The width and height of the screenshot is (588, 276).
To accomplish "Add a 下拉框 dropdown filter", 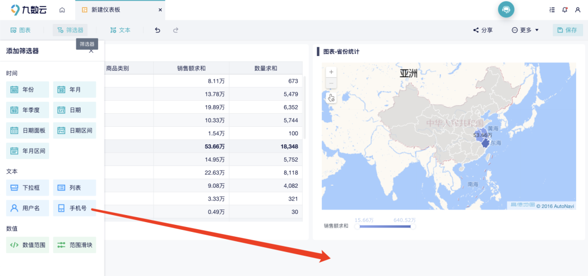I will 28,188.
